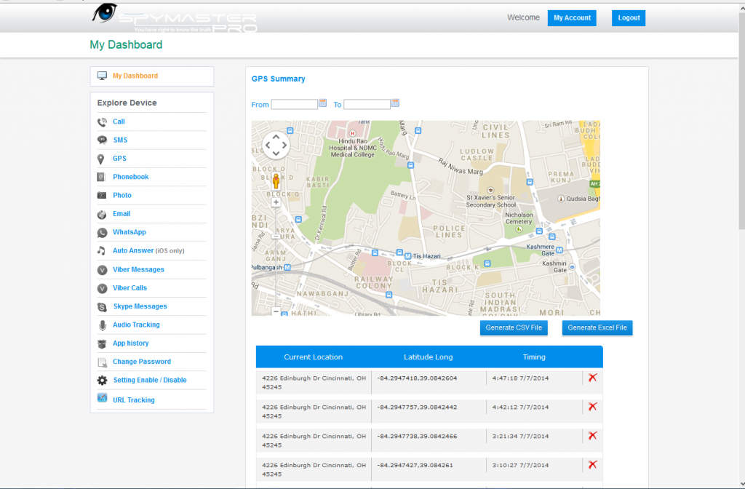Click the Call phone handset icon
This screenshot has height=489, width=745.
click(x=102, y=122)
